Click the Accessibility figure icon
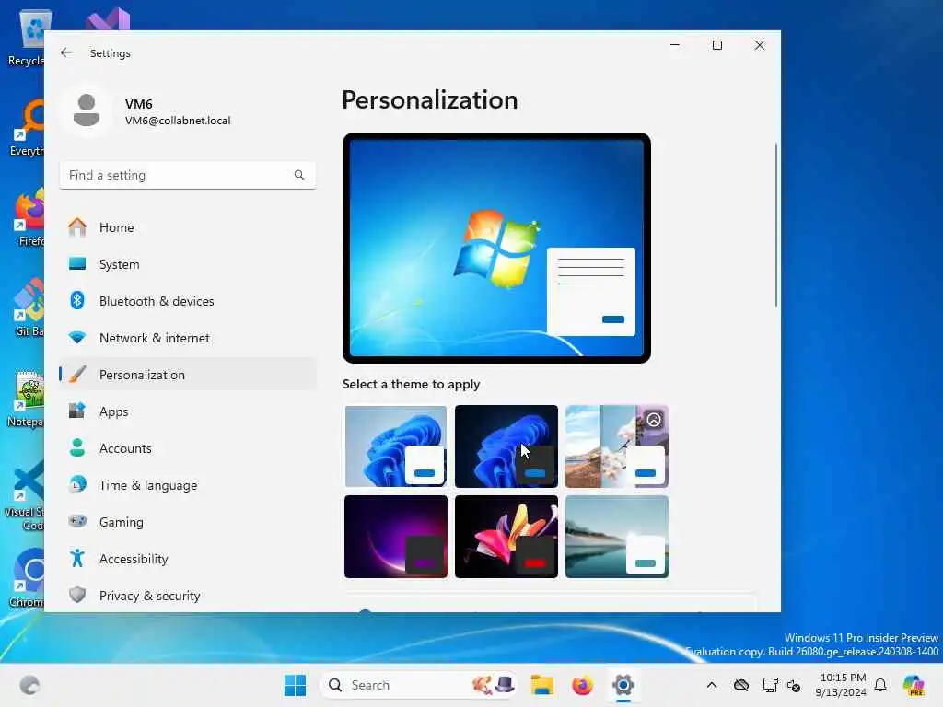The height and width of the screenshot is (707, 943). pos(77,559)
